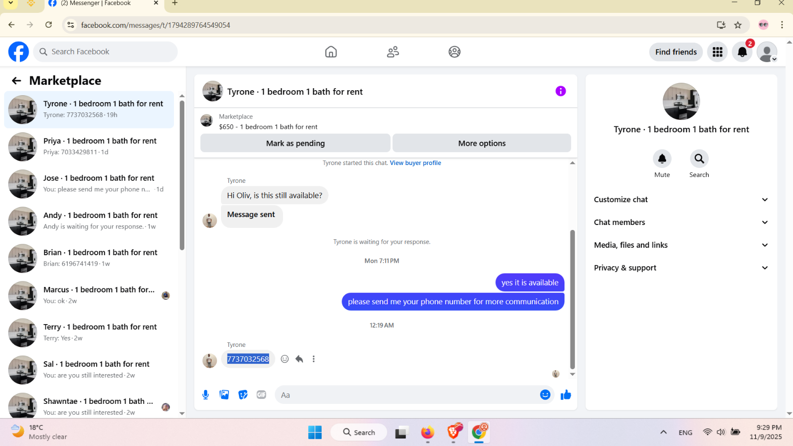The height and width of the screenshot is (446, 793).
Task: Click the chat messages scrollbar
Action: tap(572, 300)
